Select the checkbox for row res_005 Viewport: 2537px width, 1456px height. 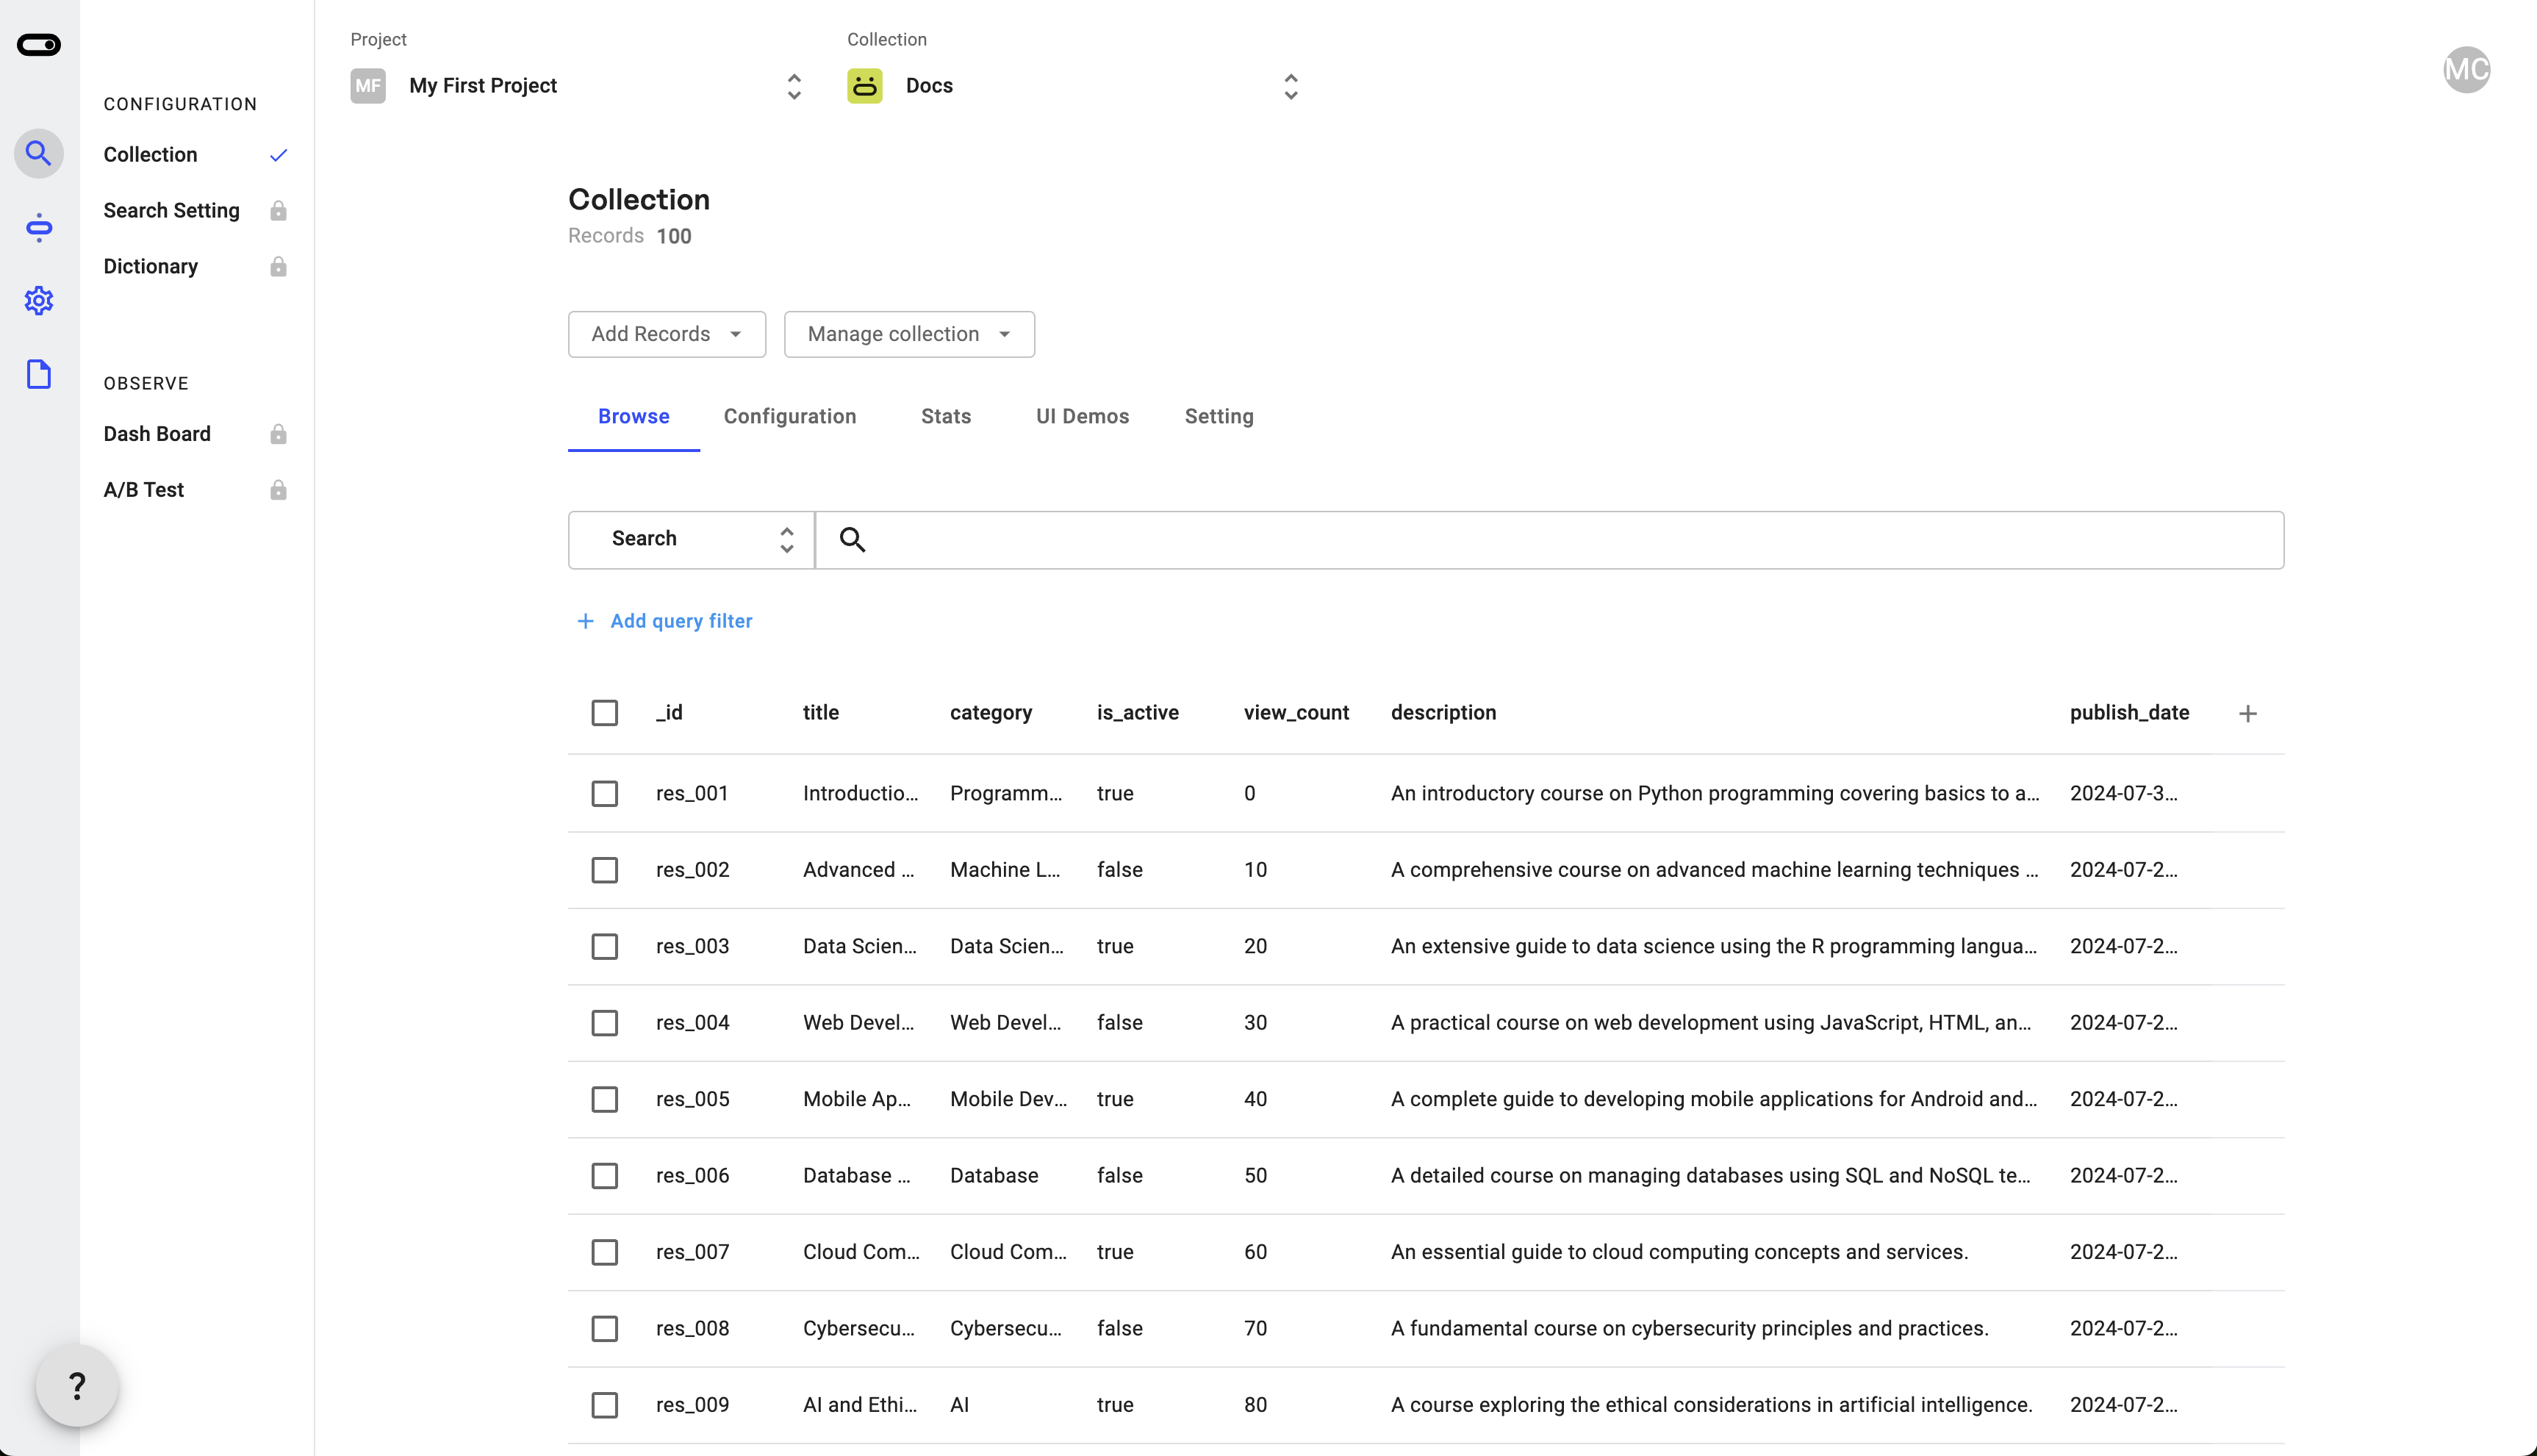(x=605, y=1100)
